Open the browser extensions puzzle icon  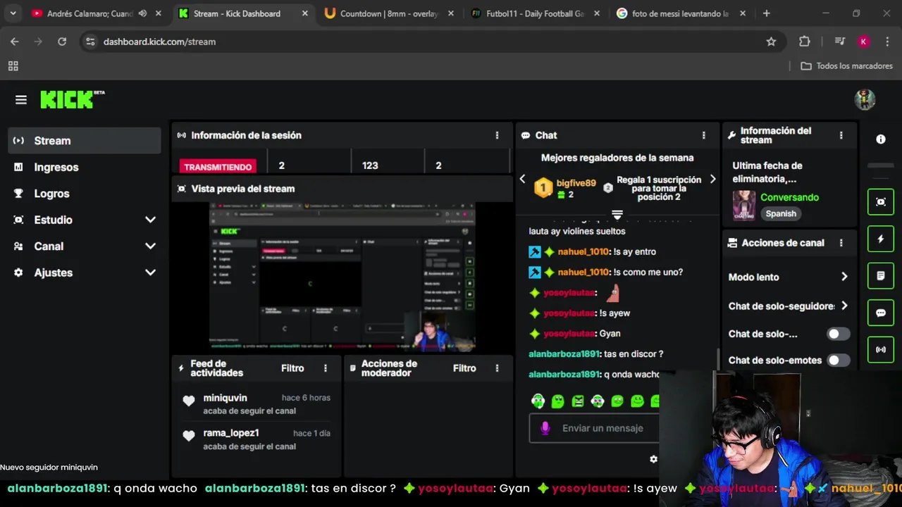coord(805,42)
